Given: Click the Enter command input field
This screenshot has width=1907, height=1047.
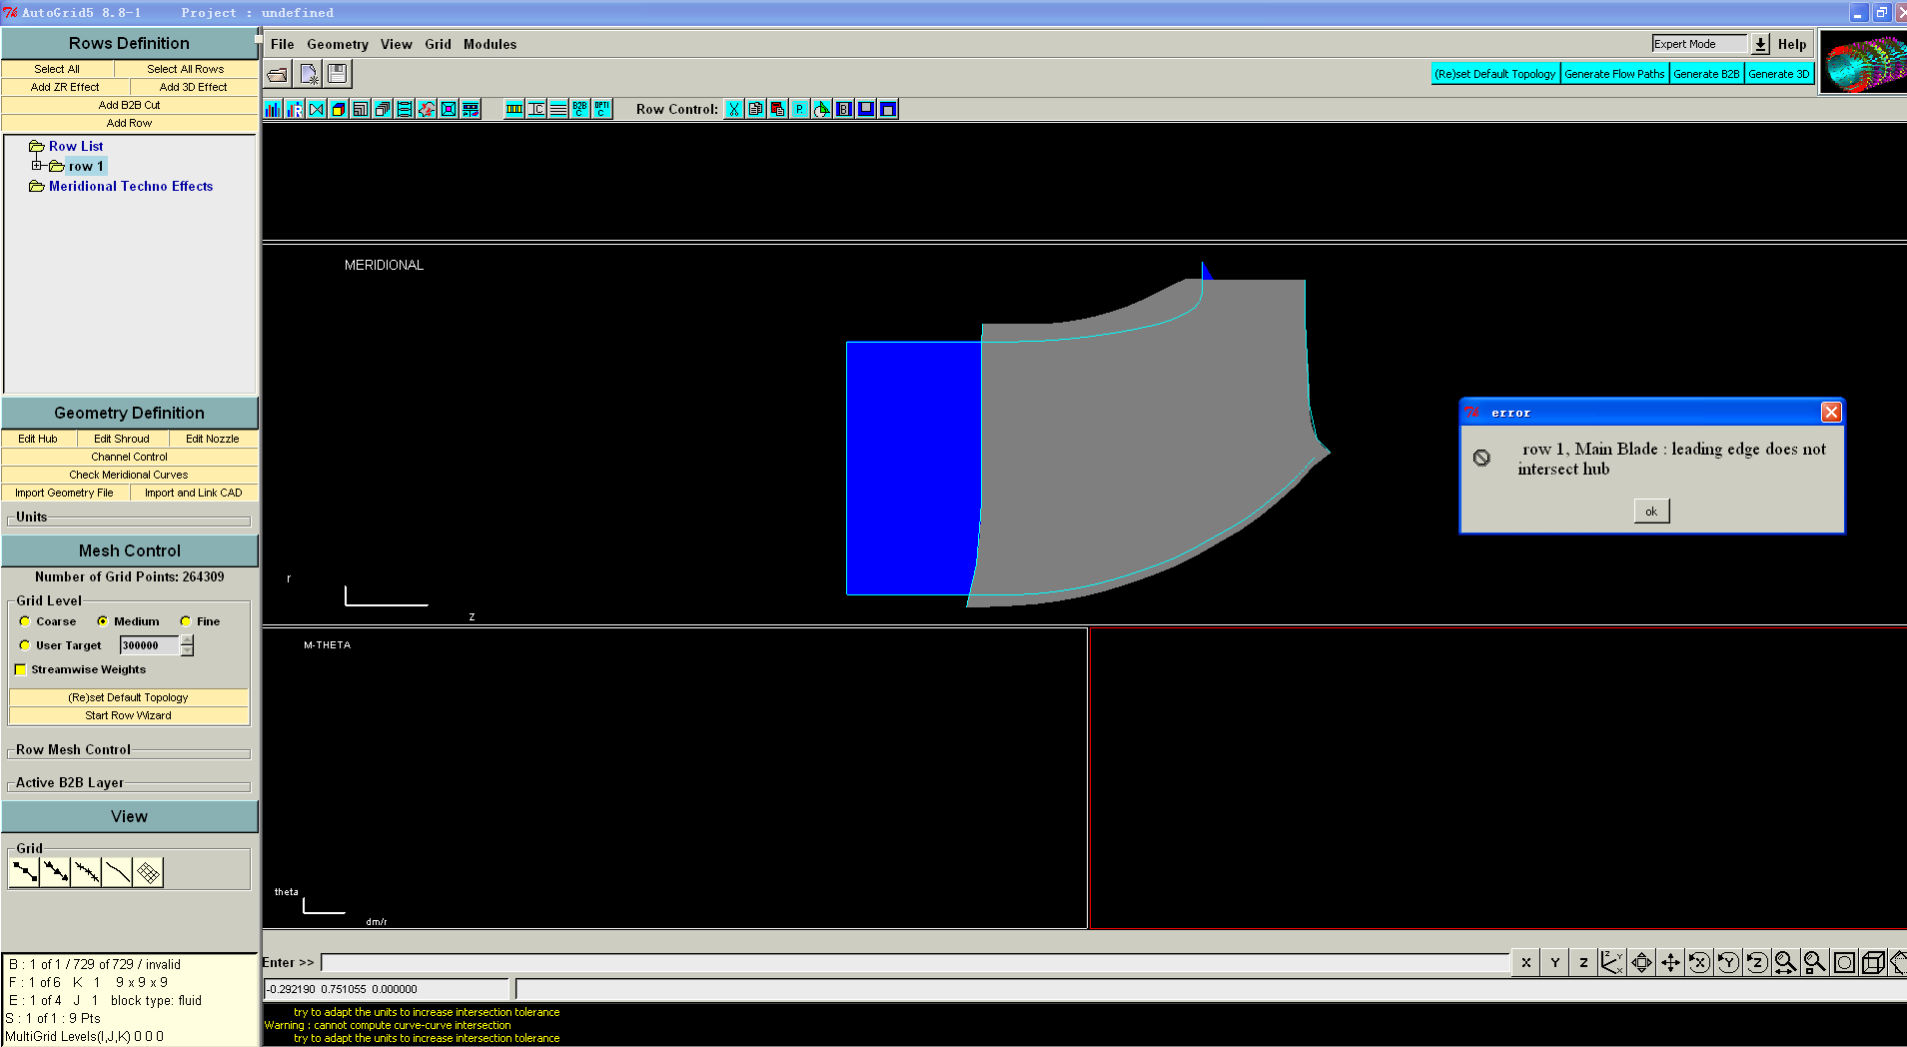Looking at the screenshot, I should tap(914, 963).
